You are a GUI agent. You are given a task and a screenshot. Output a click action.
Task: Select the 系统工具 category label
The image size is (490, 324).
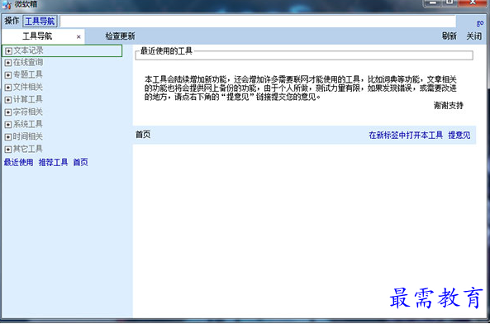pyautogui.click(x=28, y=124)
